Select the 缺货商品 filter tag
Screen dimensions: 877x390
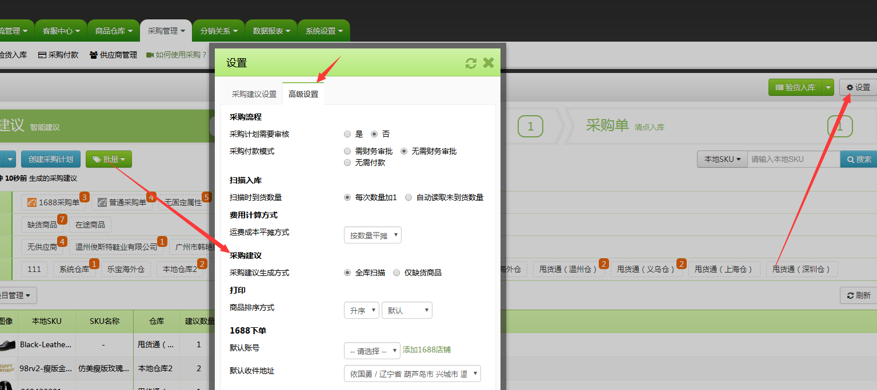tap(42, 225)
